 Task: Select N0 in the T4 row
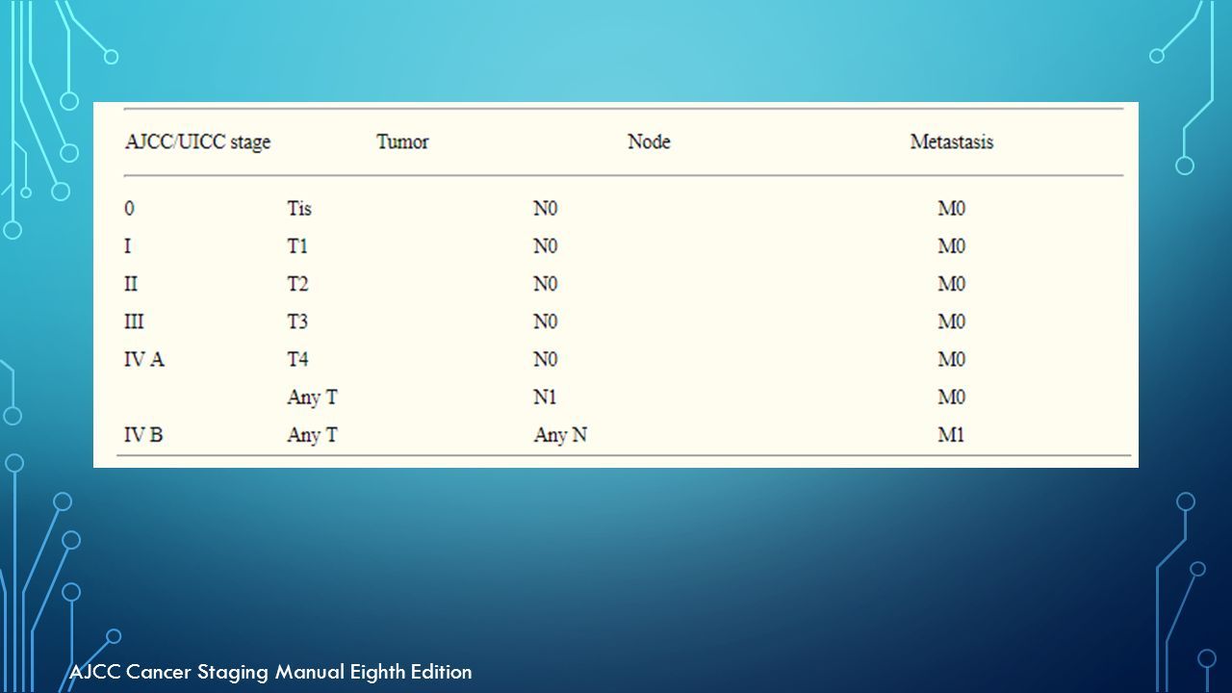546,359
